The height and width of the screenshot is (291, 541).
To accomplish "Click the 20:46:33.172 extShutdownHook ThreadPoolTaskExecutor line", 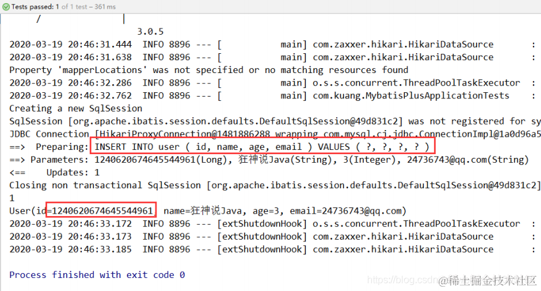I will pos(272,224).
